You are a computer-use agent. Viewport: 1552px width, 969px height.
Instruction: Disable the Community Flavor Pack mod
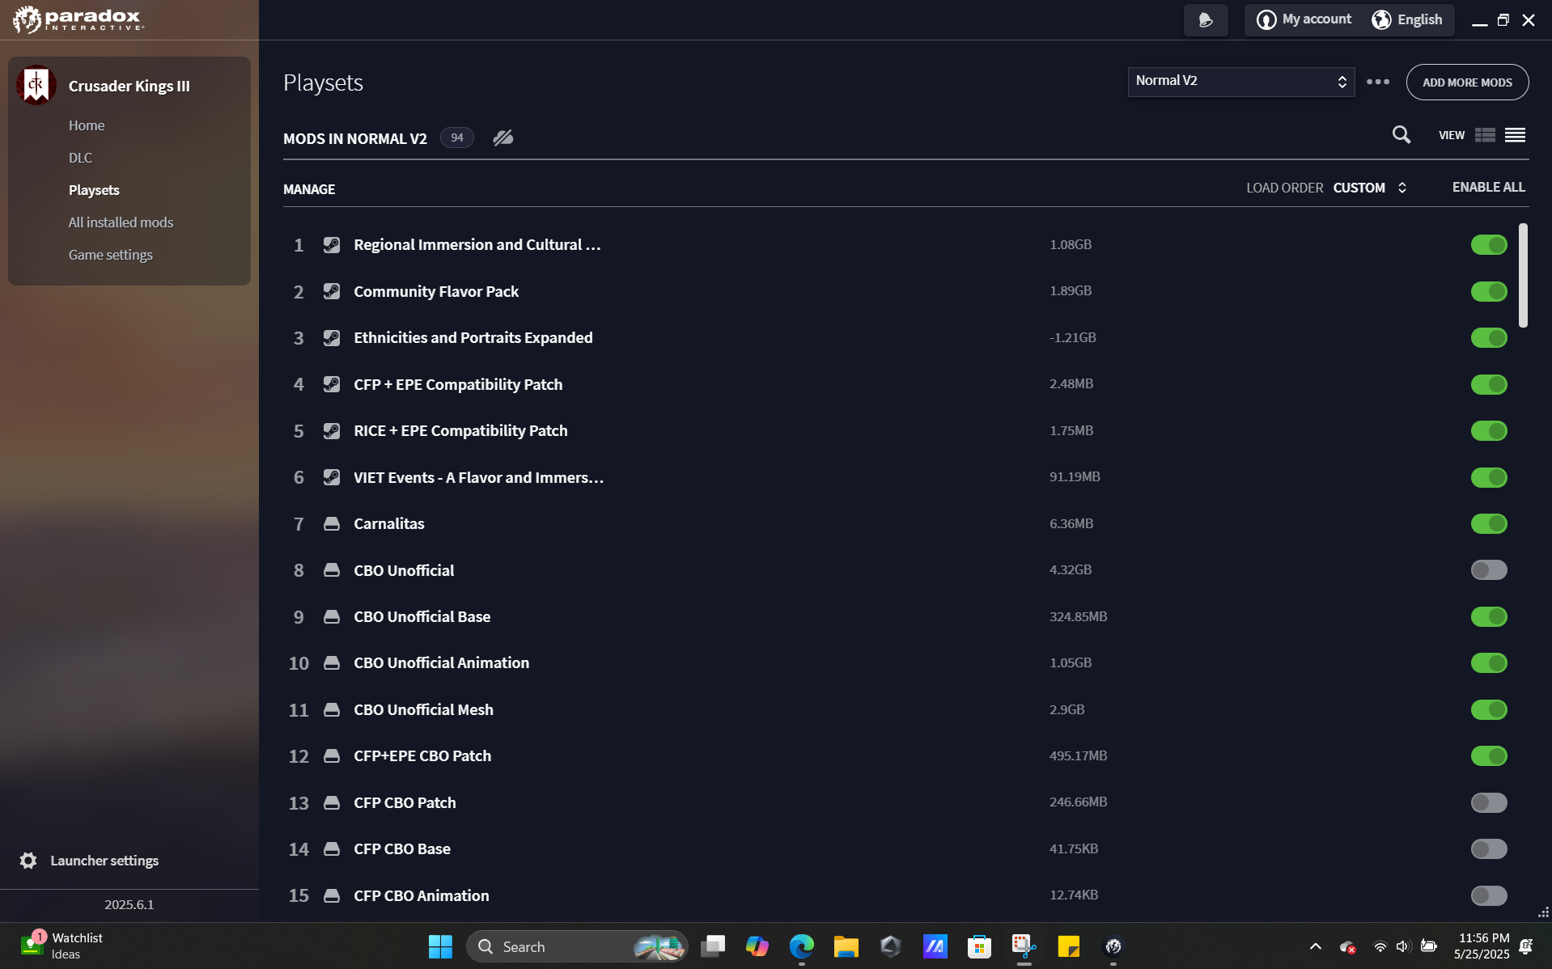pos(1489,291)
